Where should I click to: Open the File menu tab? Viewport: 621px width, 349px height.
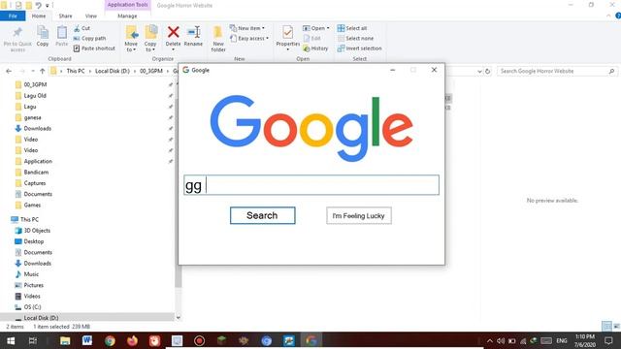click(13, 16)
